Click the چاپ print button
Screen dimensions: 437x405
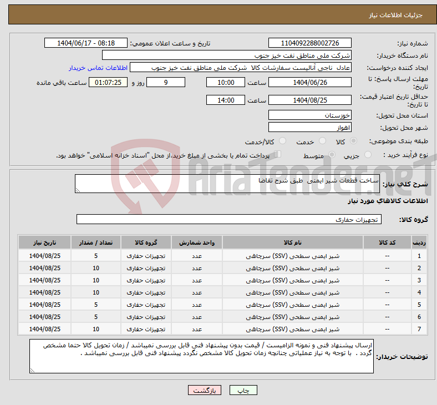click(x=243, y=390)
